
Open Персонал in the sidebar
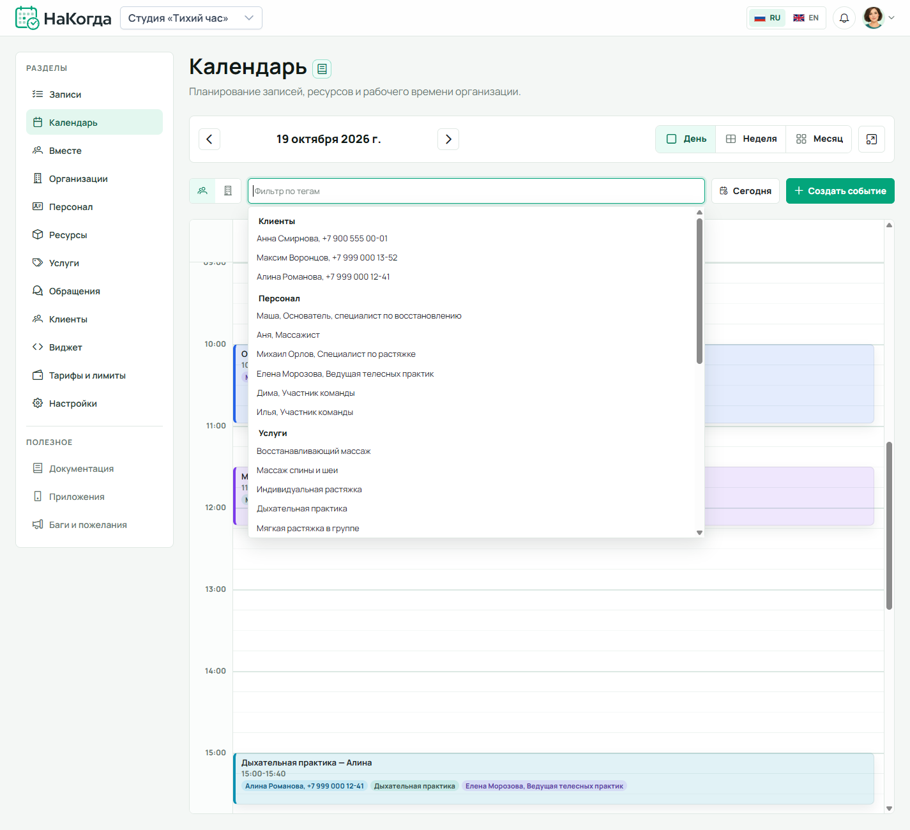coord(95,207)
